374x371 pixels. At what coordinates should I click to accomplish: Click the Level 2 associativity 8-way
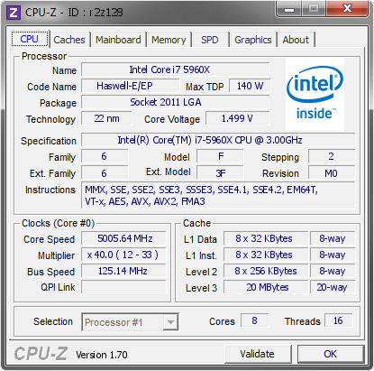click(333, 271)
